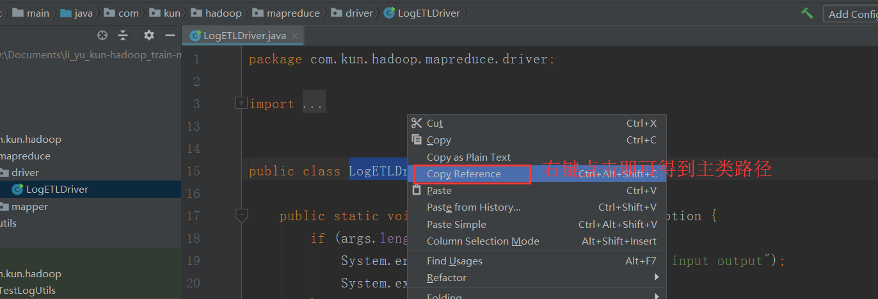Click the class icon on LogETLDriver.java tab
The height and width of the screenshot is (299, 878).
[195, 36]
